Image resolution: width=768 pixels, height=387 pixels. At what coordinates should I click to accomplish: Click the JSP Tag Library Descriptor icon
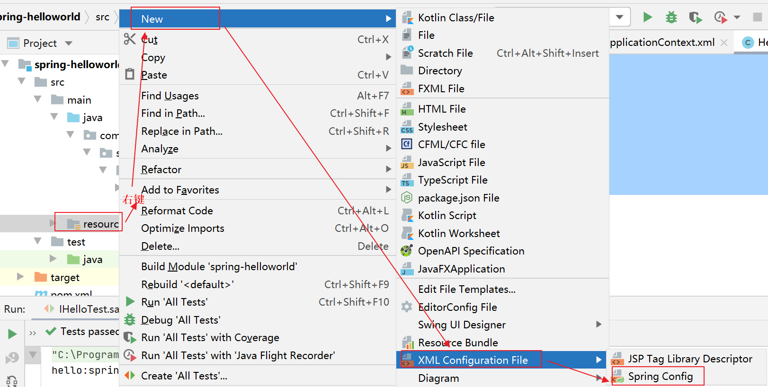click(616, 359)
